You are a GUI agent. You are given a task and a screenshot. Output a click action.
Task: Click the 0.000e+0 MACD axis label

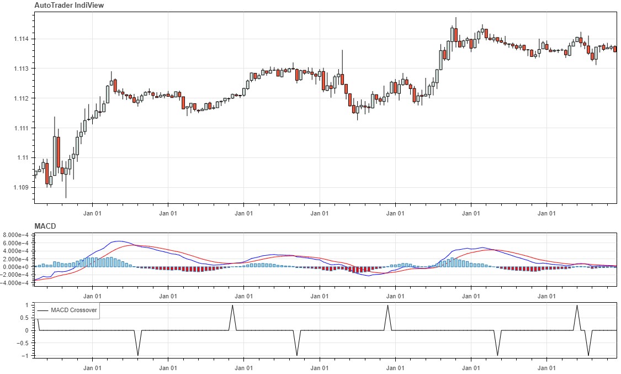(17, 267)
